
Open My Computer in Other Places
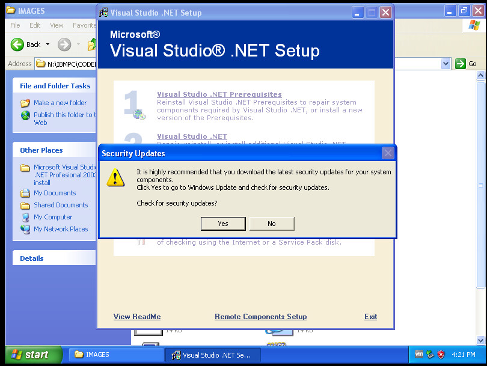pyautogui.click(x=53, y=217)
